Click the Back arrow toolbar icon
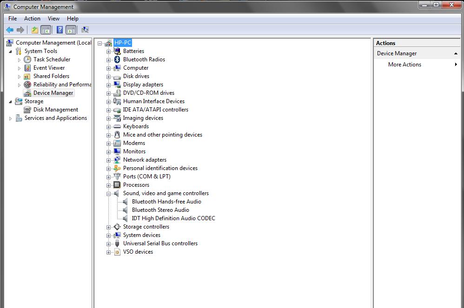464x308 pixels. [x=10, y=30]
